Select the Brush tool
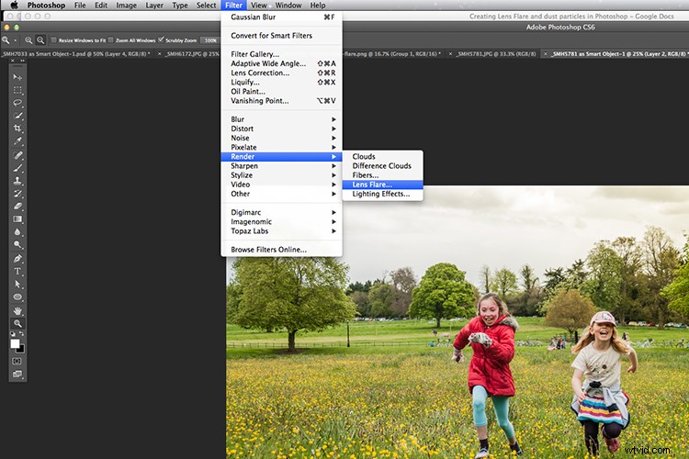 tap(17, 168)
